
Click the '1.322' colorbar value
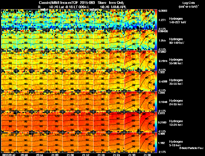(x=161, y=72)
